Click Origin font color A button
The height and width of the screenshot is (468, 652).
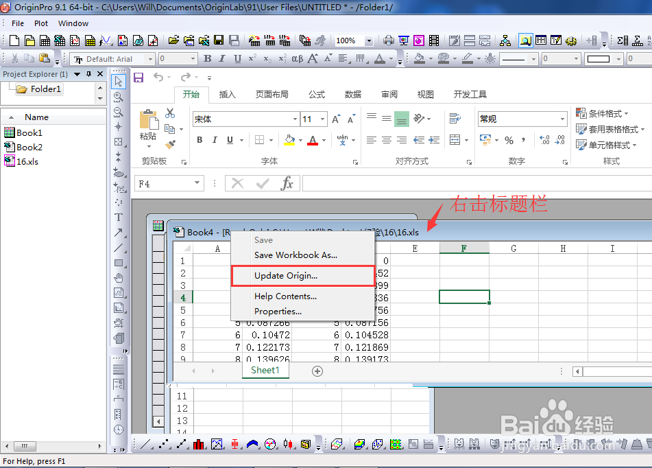click(x=379, y=59)
